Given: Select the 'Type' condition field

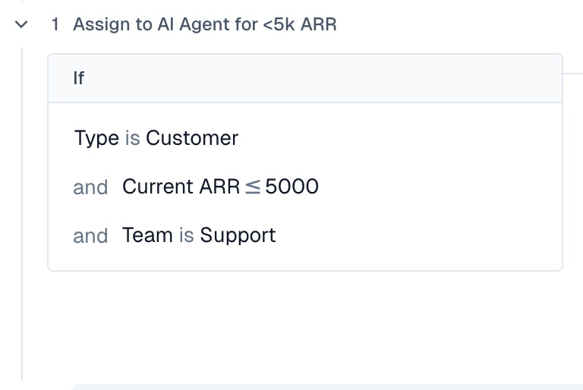Looking at the screenshot, I should [x=96, y=138].
